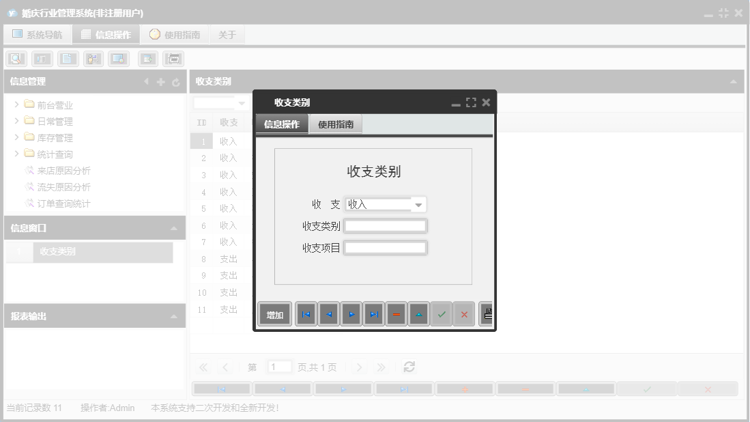Refresh the record list below pagination
Screen dimensions: 750x422
(x=408, y=367)
